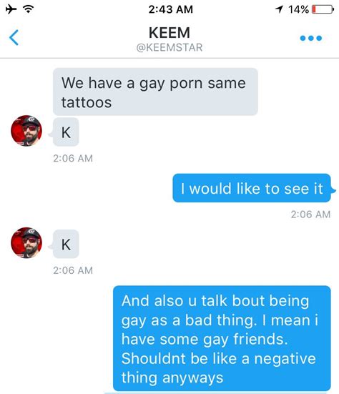Tap the location arrow status icon
Image resolution: width=339 pixels, height=394 pixels.
point(279,9)
